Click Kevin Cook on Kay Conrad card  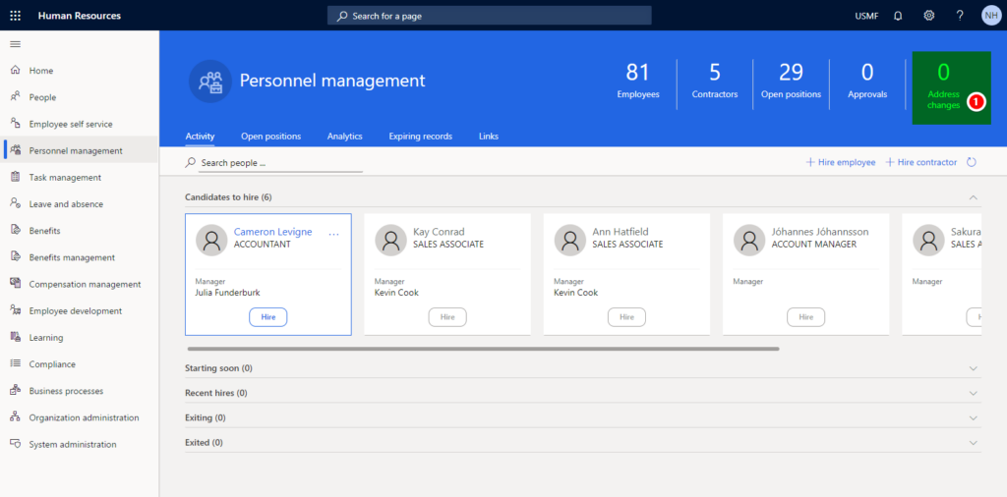[x=396, y=293]
